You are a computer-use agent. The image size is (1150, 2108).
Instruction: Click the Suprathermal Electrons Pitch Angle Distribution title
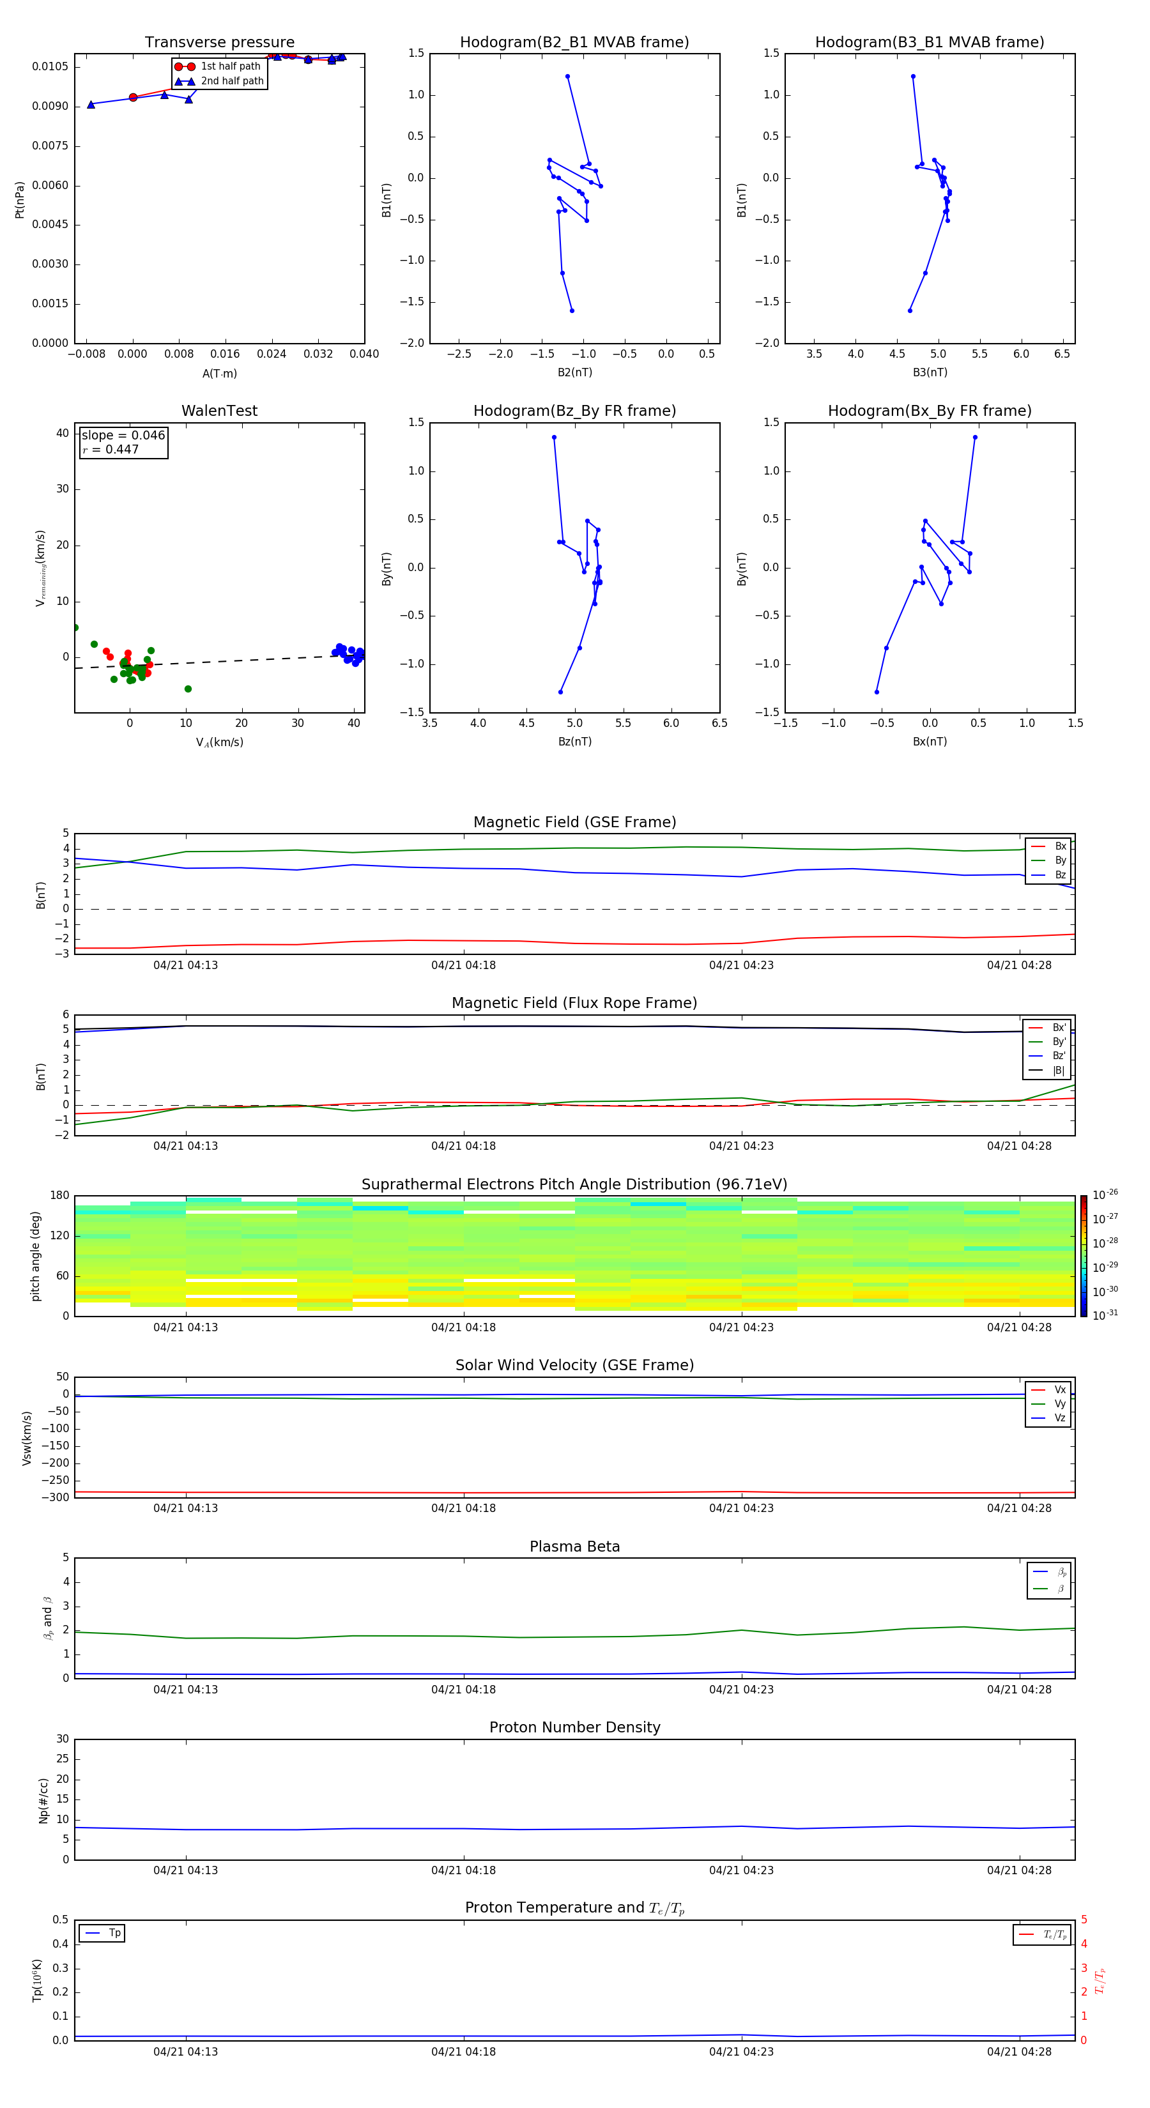[x=574, y=1185]
